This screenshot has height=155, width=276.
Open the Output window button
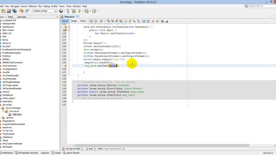point(56,153)
